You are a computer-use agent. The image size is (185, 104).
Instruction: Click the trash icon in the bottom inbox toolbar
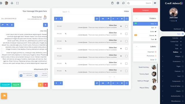[x=122, y=83]
